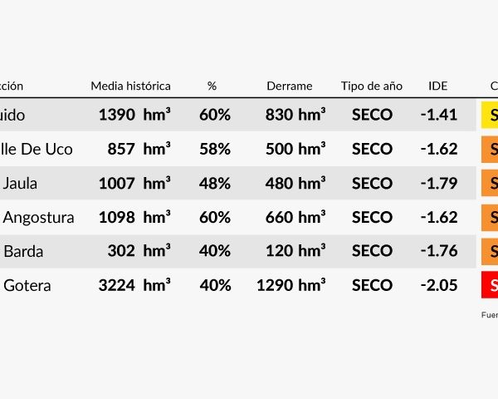Click the 3224 hm³ historical average cell
Image resolution: width=498 pixels, height=399 pixels.
pos(134,285)
